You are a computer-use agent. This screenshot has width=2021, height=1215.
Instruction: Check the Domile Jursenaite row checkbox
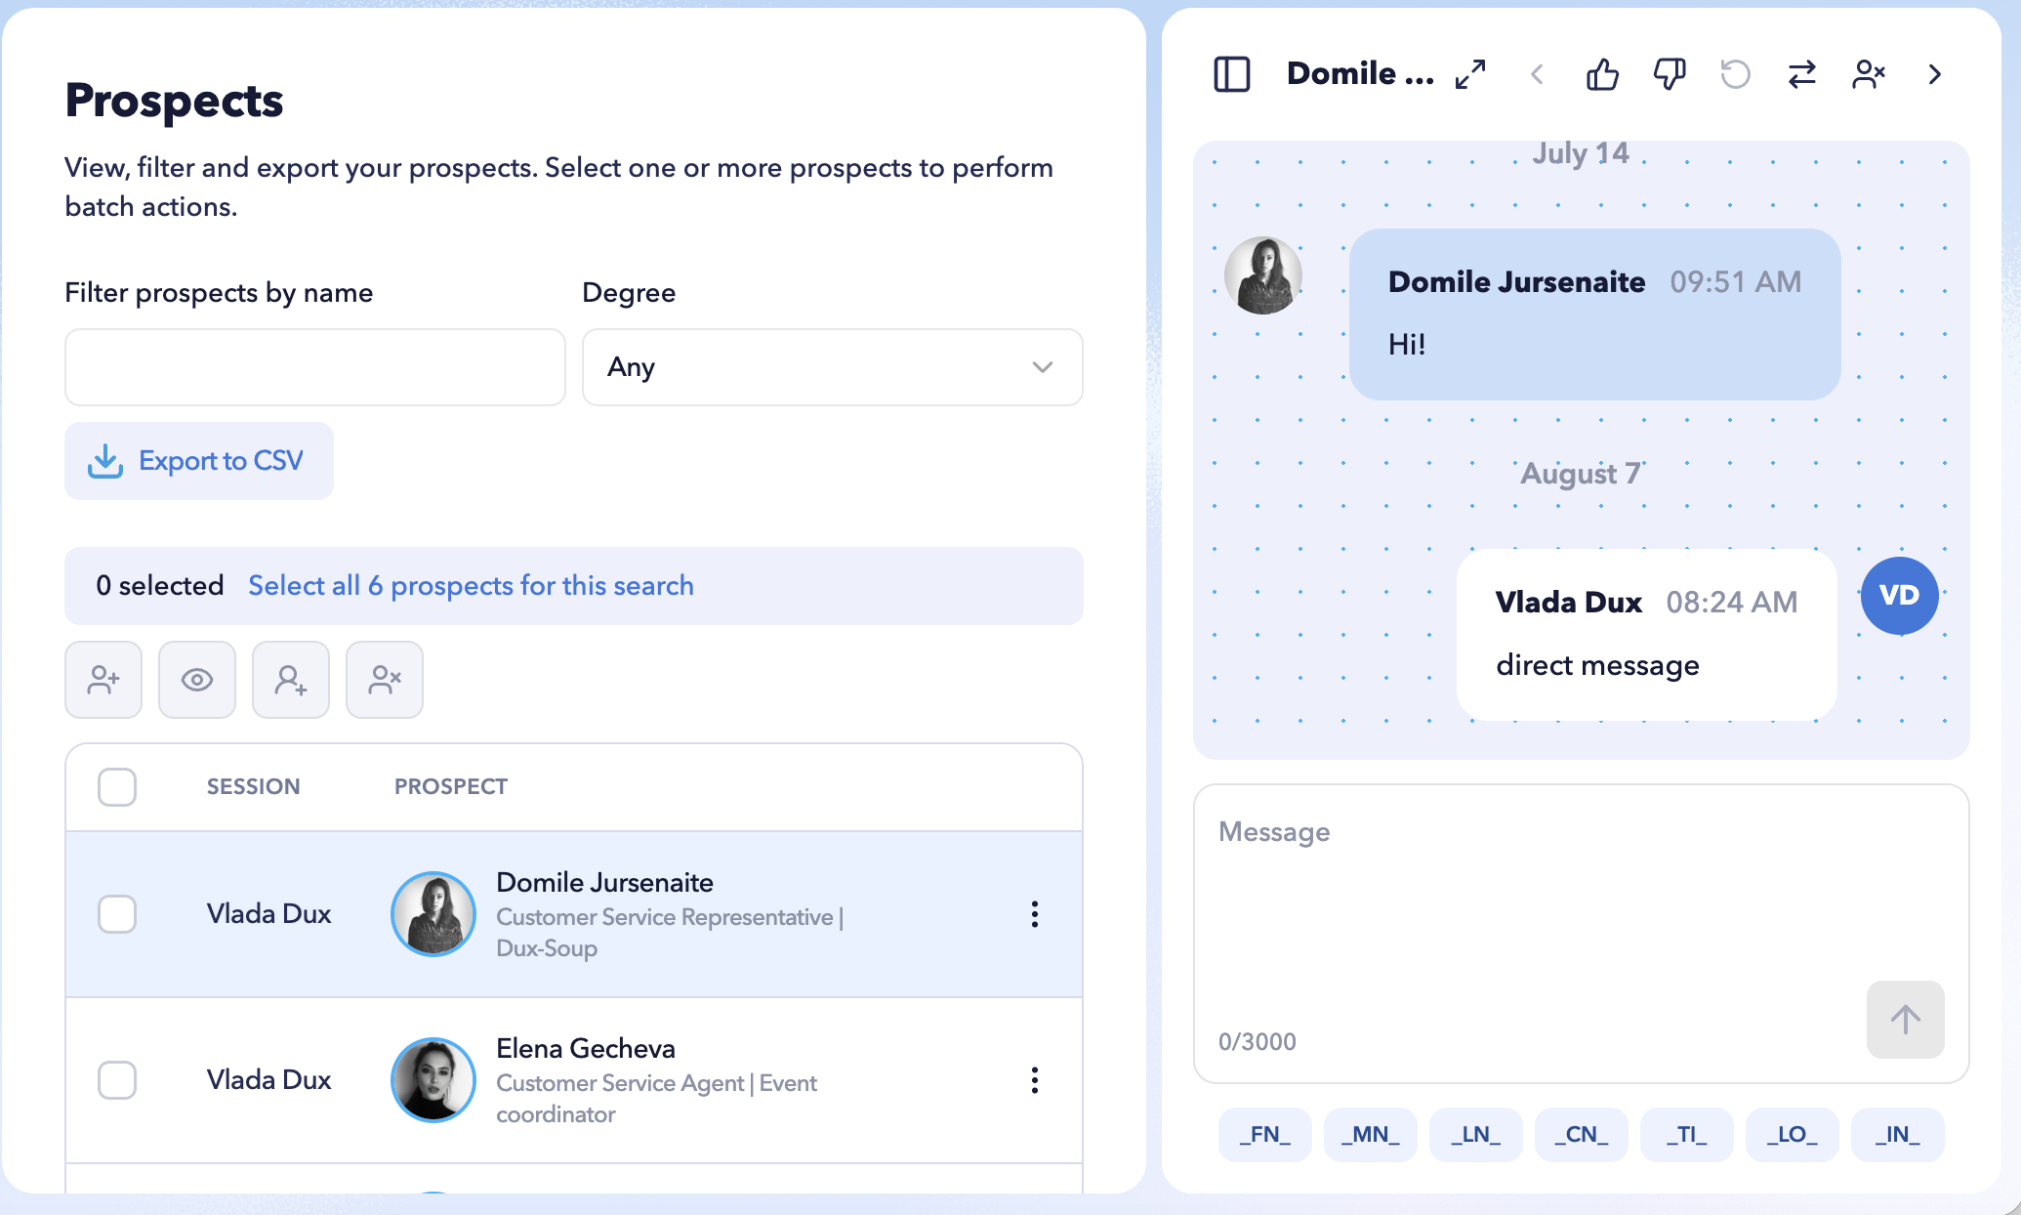click(117, 914)
